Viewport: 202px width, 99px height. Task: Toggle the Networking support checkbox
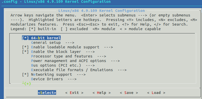point(25,74)
